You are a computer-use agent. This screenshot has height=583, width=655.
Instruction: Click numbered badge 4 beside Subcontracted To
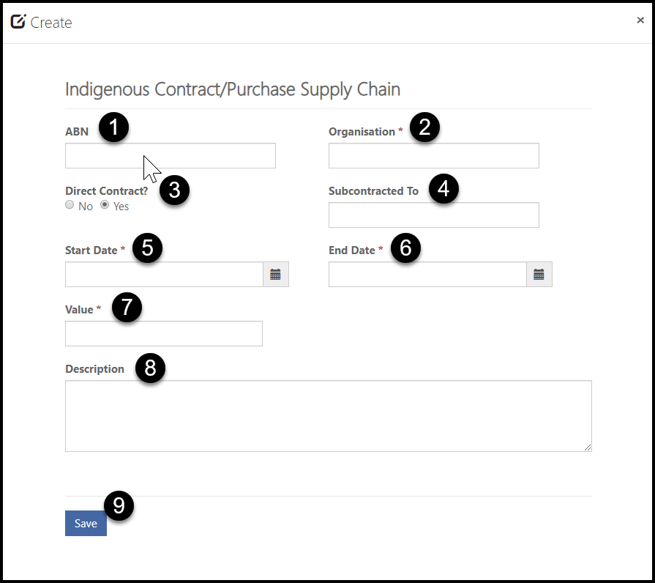[443, 188]
